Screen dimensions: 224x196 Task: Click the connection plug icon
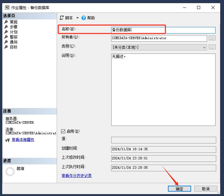point(8,140)
